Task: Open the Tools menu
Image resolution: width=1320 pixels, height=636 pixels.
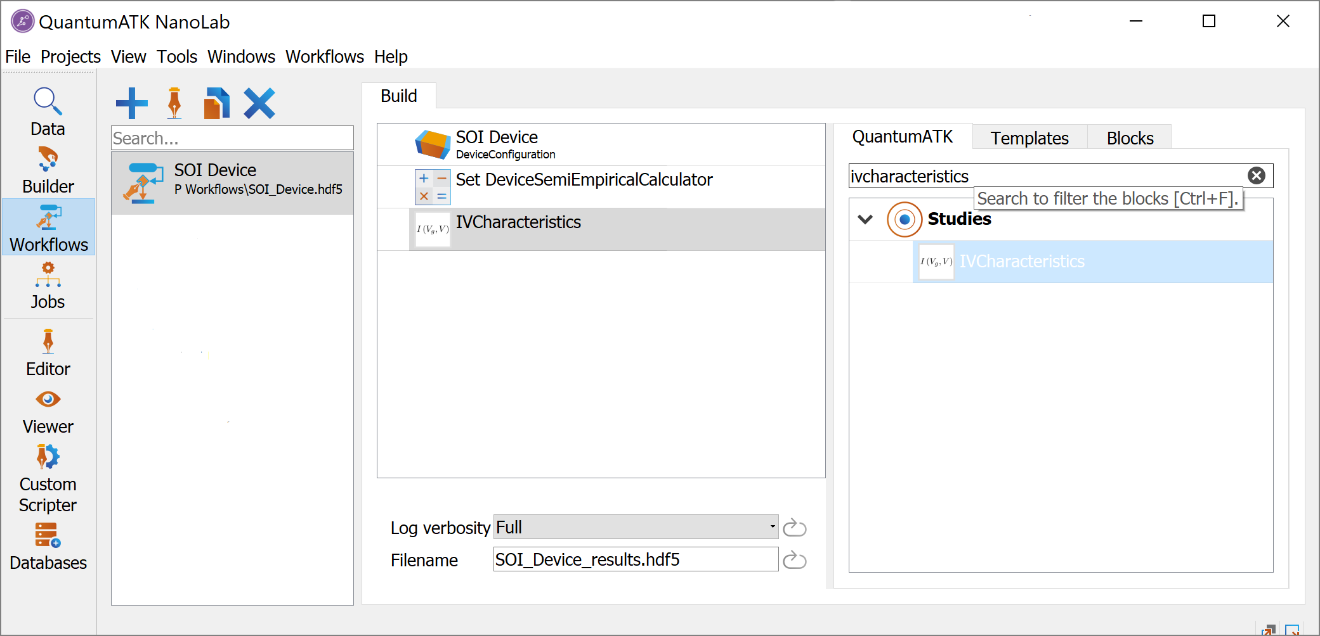Action: click(177, 56)
